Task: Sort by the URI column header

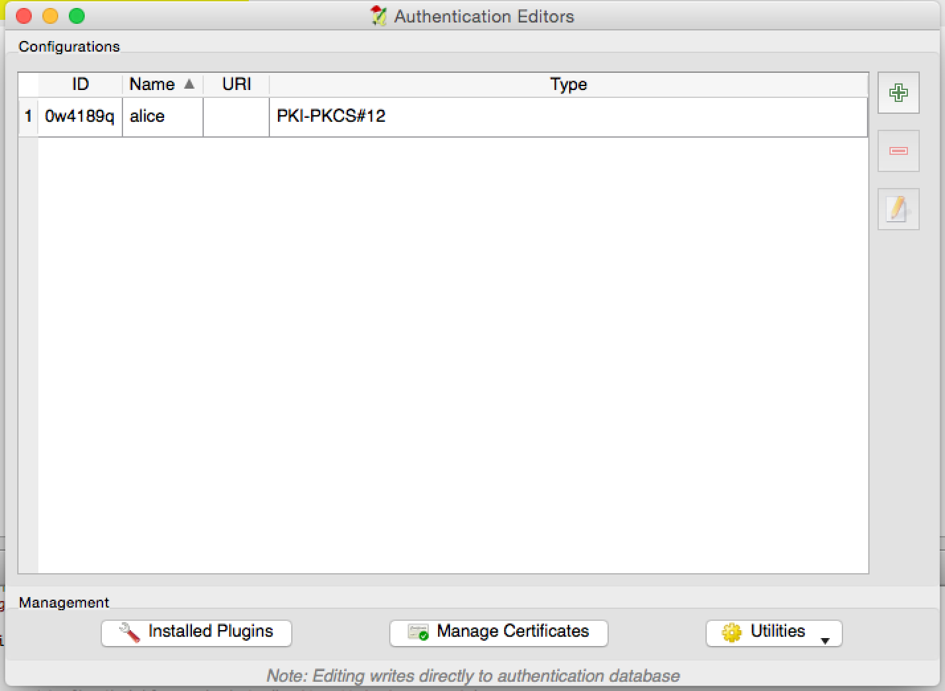Action: (x=236, y=84)
